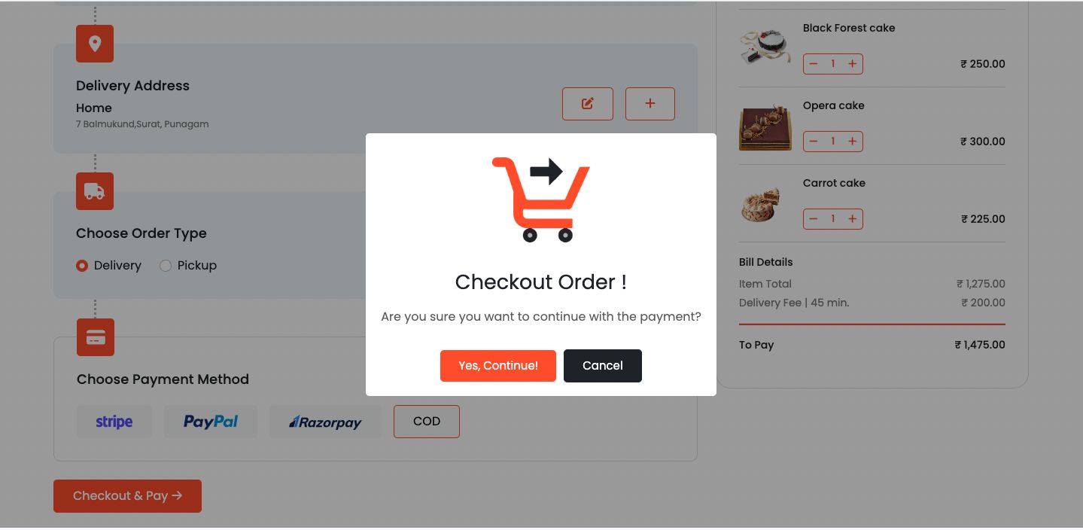Click the delivery truck icon
The width and height of the screenshot is (1083, 530).
point(95,191)
